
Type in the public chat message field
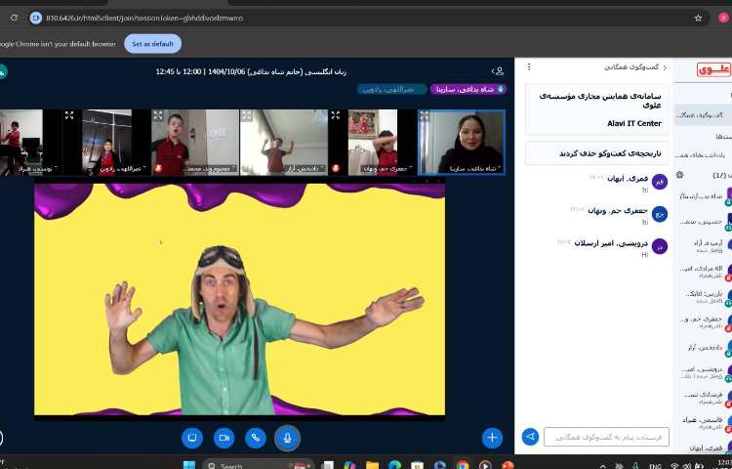coord(605,437)
